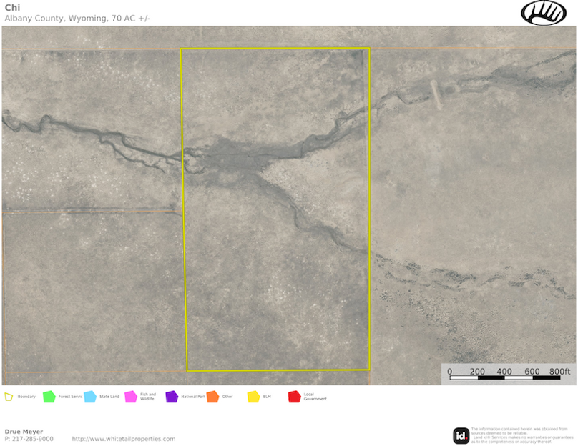Image resolution: width=578 pixels, height=446 pixels.
Task: Click the green Forest Service legend icon
Action: click(49, 397)
